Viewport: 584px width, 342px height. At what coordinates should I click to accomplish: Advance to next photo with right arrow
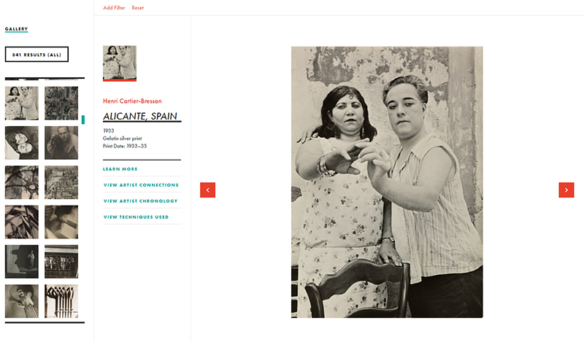pyautogui.click(x=566, y=190)
